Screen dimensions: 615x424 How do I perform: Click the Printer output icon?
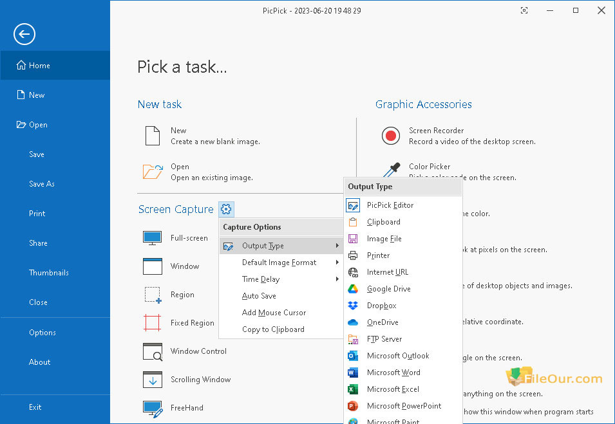pyautogui.click(x=353, y=255)
